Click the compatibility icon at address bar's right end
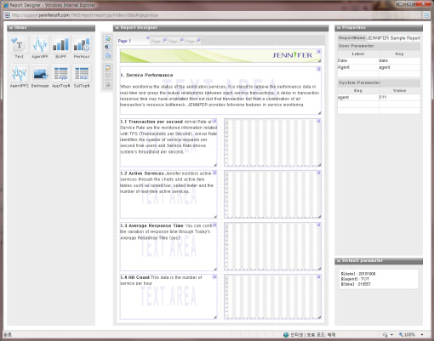 tap(426, 15)
